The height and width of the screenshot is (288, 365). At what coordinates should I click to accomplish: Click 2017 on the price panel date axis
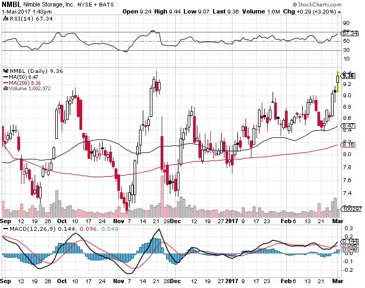(x=232, y=221)
